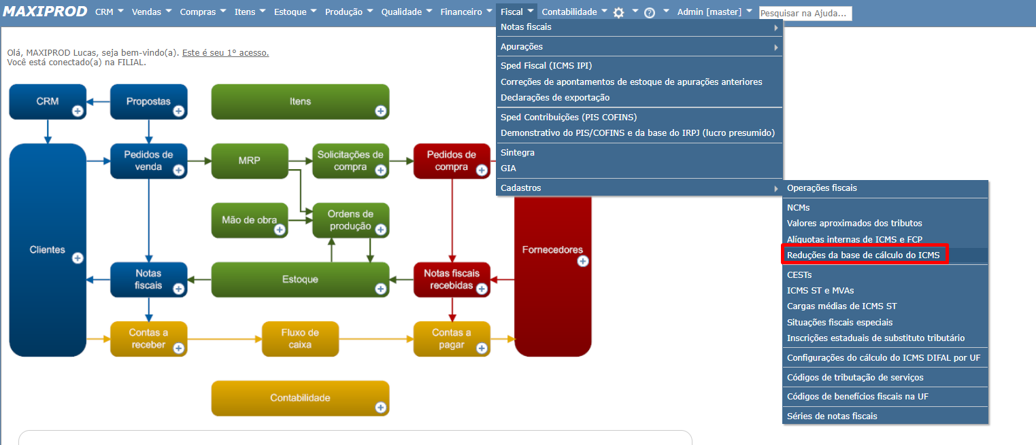This screenshot has width=1036, height=445.
Task: Click the plus icon on Pedidos de compra
Action: click(x=482, y=170)
